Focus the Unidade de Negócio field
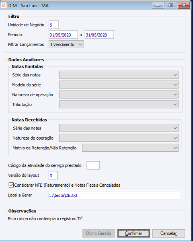Screen dimensions: 193x241 (53, 25)
